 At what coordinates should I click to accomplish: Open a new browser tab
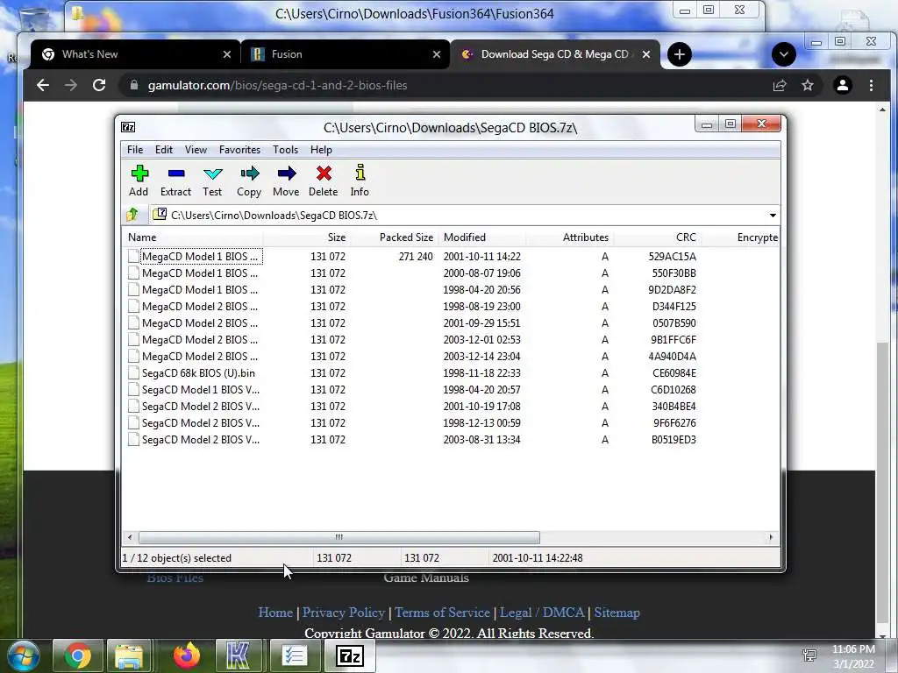coord(680,54)
